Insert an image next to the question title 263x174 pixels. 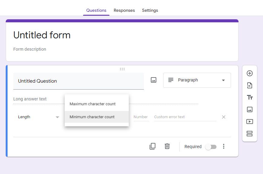(x=153, y=80)
